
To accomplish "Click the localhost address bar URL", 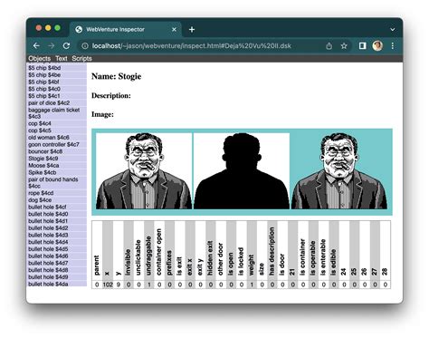I will coord(192,46).
